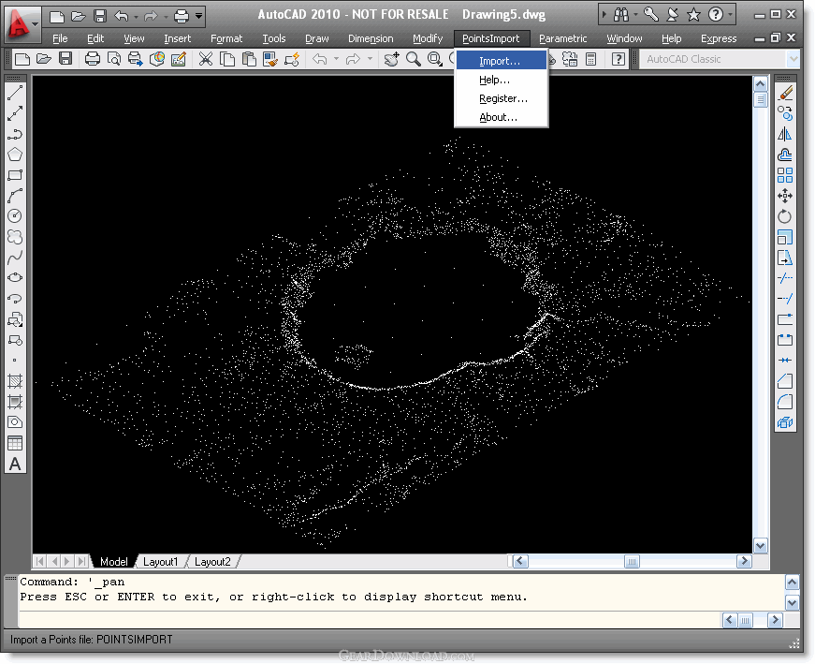
Task: Select the Ellipse tool
Action: (x=15, y=277)
